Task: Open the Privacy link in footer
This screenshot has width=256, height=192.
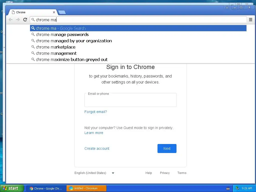Action: click(x=165, y=173)
